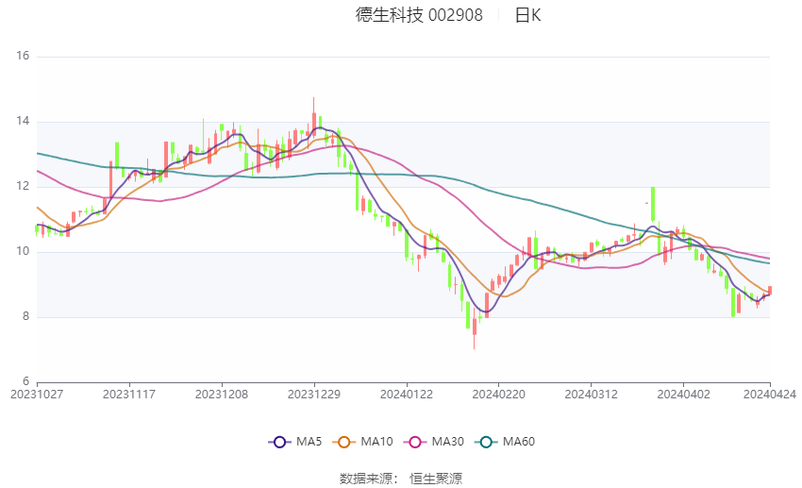
Task: Pick the 20240402 date on the axis
Action: click(x=683, y=395)
